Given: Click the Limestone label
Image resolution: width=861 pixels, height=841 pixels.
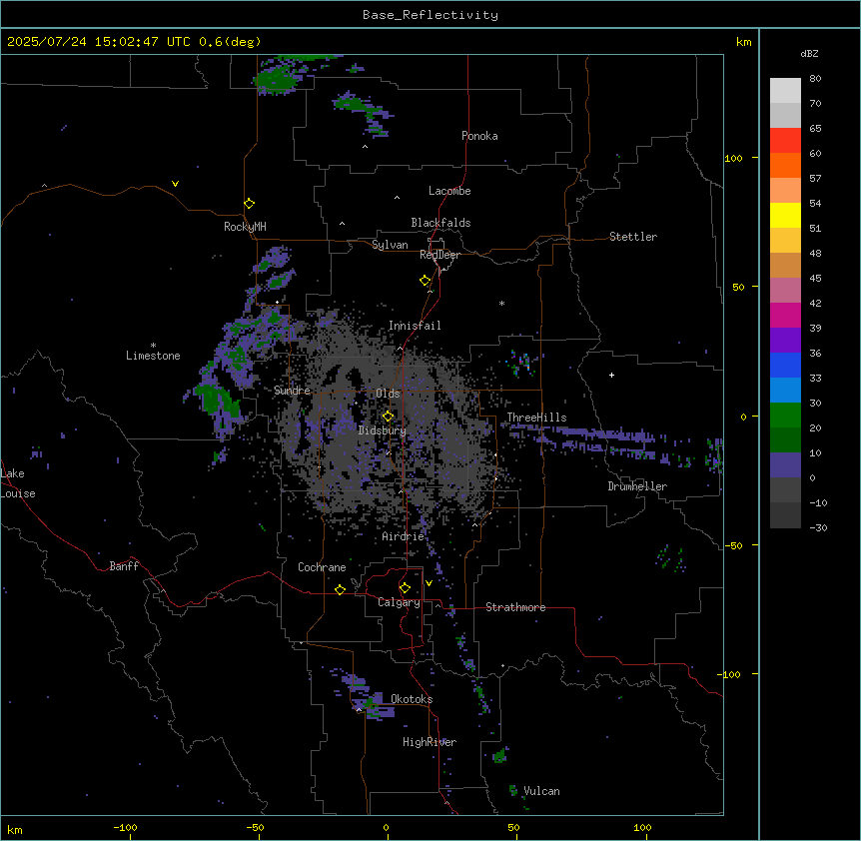Looking at the screenshot, I should tap(153, 356).
